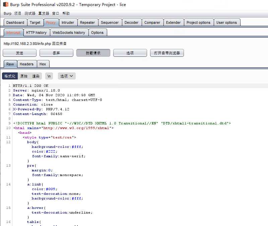Open the 项目 menu
Image resolution: width=268 pixels, height=226 pixels.
[x=18, y=13]
